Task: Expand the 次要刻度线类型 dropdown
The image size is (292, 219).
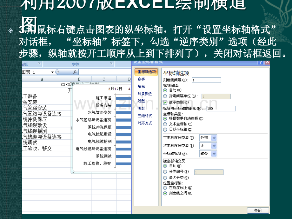Action: [x=214, y=146]
